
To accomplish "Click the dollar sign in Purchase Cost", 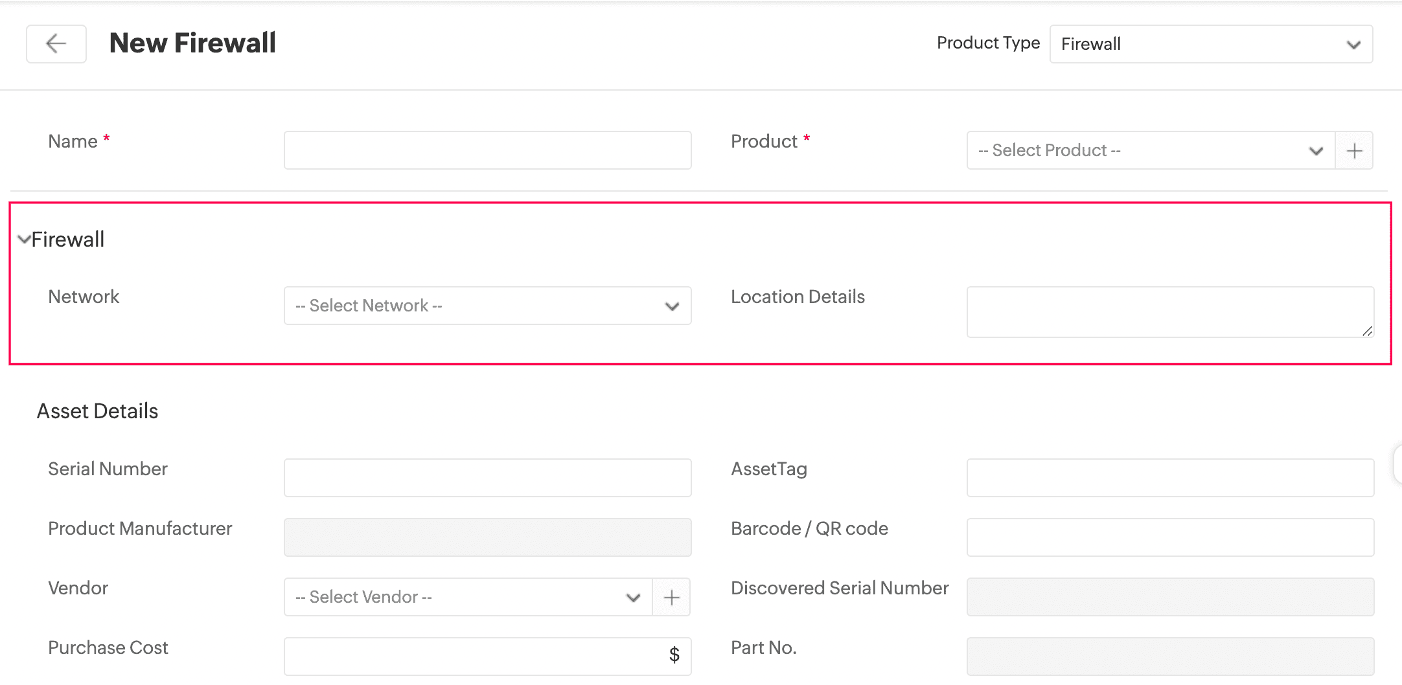I will 674,655.
